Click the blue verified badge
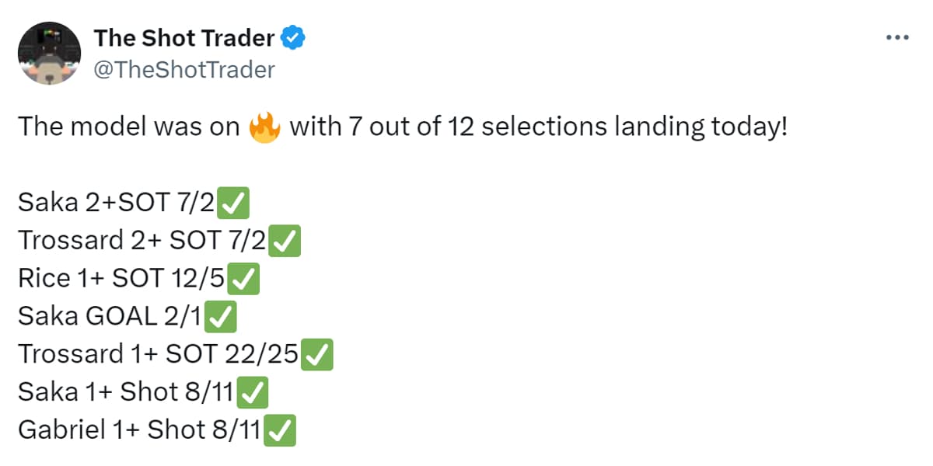The height and width of the screenshot is (466, 933). 293,37
